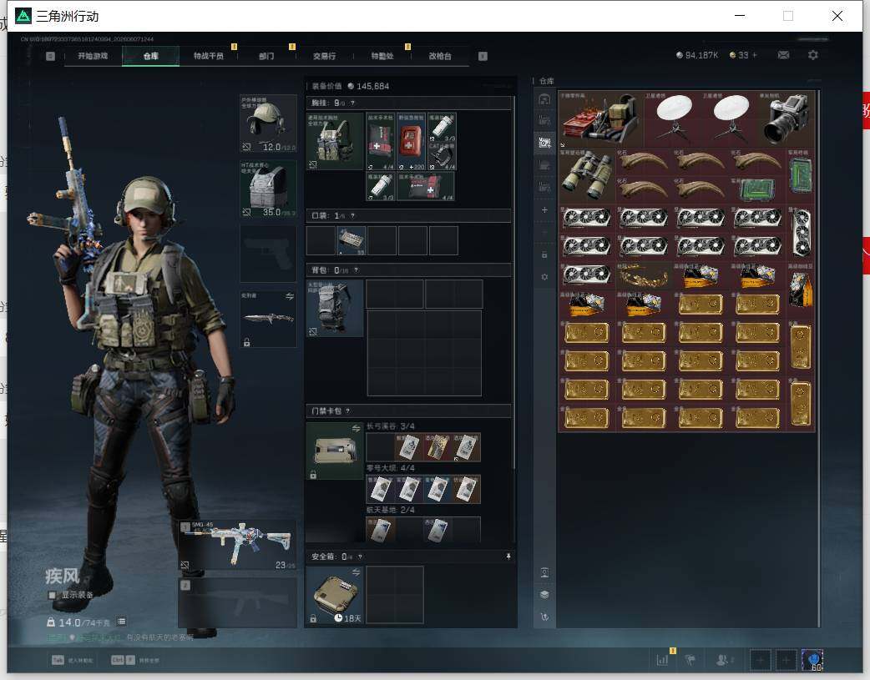Select the knife melee weapon slot

pyautogui.click(x=268, y=320)
